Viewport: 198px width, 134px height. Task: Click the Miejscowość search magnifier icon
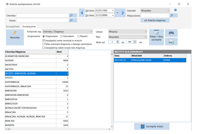tap(172, 15)
